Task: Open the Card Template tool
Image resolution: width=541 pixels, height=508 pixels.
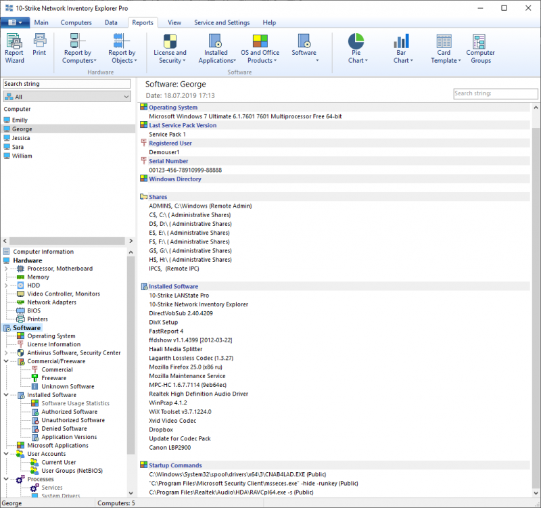Action: pyautogui.click(x=445, y=49)
